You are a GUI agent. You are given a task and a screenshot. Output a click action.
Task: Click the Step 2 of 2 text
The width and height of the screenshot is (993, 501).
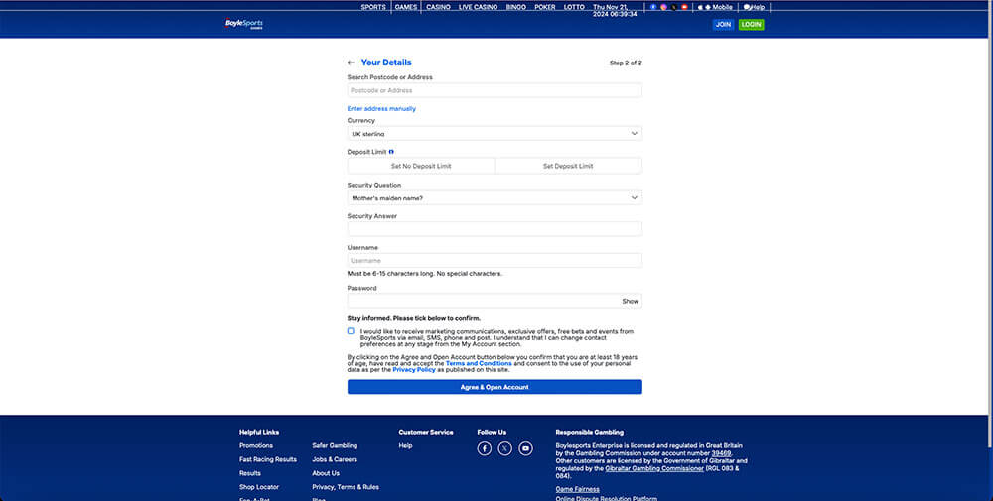pyautogui.click(x=626, y=63)
